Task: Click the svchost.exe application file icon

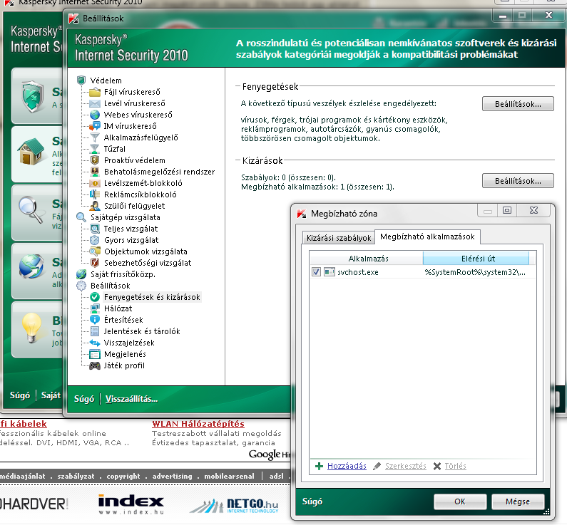Action: pos(329,272)
